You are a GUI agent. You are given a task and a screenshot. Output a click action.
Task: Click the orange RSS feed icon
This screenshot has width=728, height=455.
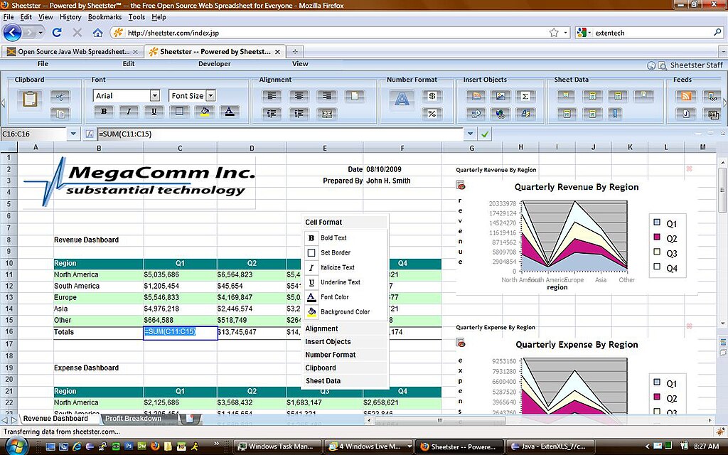click(x=686, y=96)
